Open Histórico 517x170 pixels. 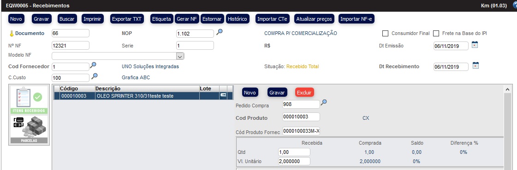tap(238, 19)
